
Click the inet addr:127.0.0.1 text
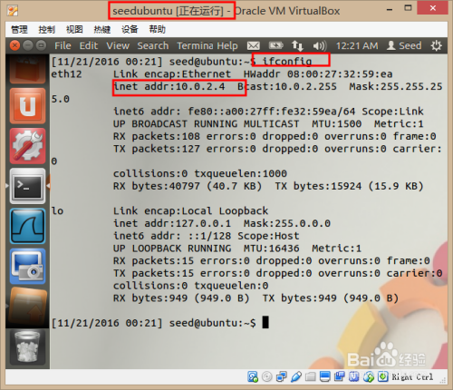(x=172, y=224)
